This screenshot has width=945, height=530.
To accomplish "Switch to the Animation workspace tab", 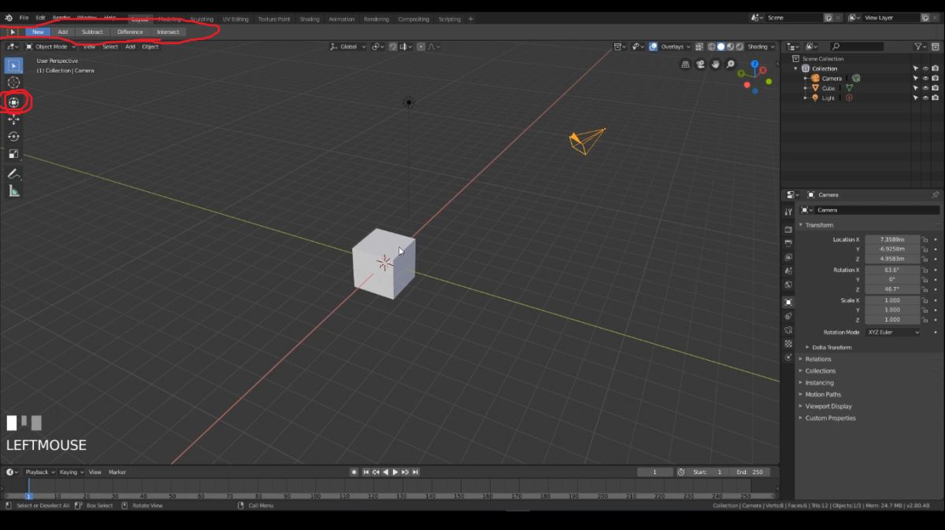I will 342,19.
